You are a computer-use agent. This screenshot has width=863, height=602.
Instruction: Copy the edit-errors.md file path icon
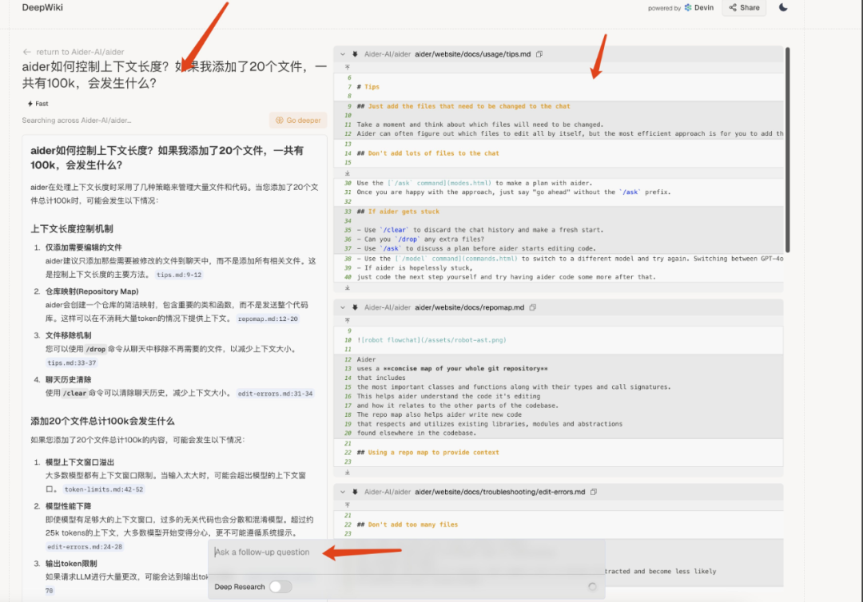tap(594, 492)
